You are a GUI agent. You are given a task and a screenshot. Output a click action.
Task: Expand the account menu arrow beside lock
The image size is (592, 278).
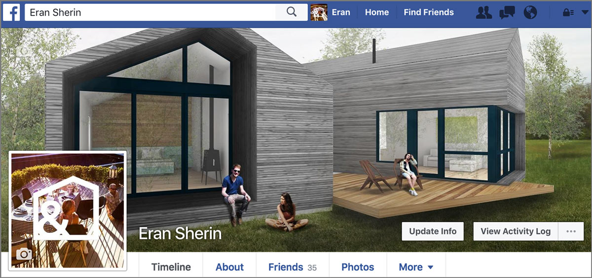point(584,13)
